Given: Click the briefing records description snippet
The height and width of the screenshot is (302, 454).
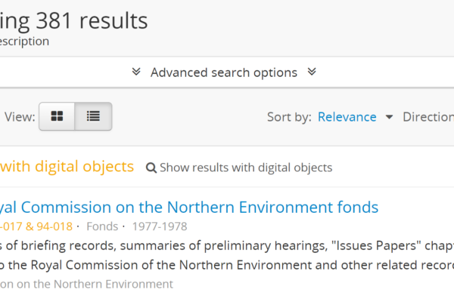Looking at the screenshot, I should point(227,245).
